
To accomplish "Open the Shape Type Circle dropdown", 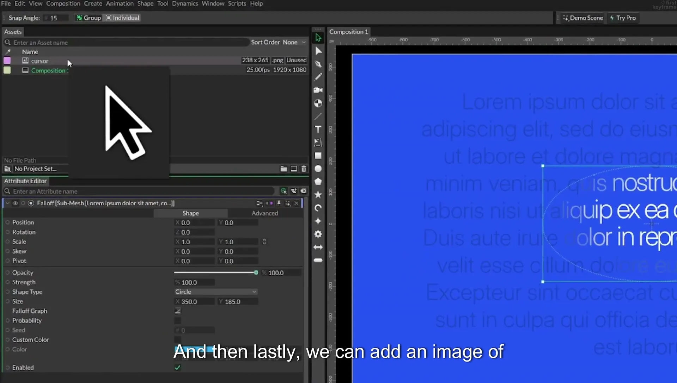I will pos(215,292).
